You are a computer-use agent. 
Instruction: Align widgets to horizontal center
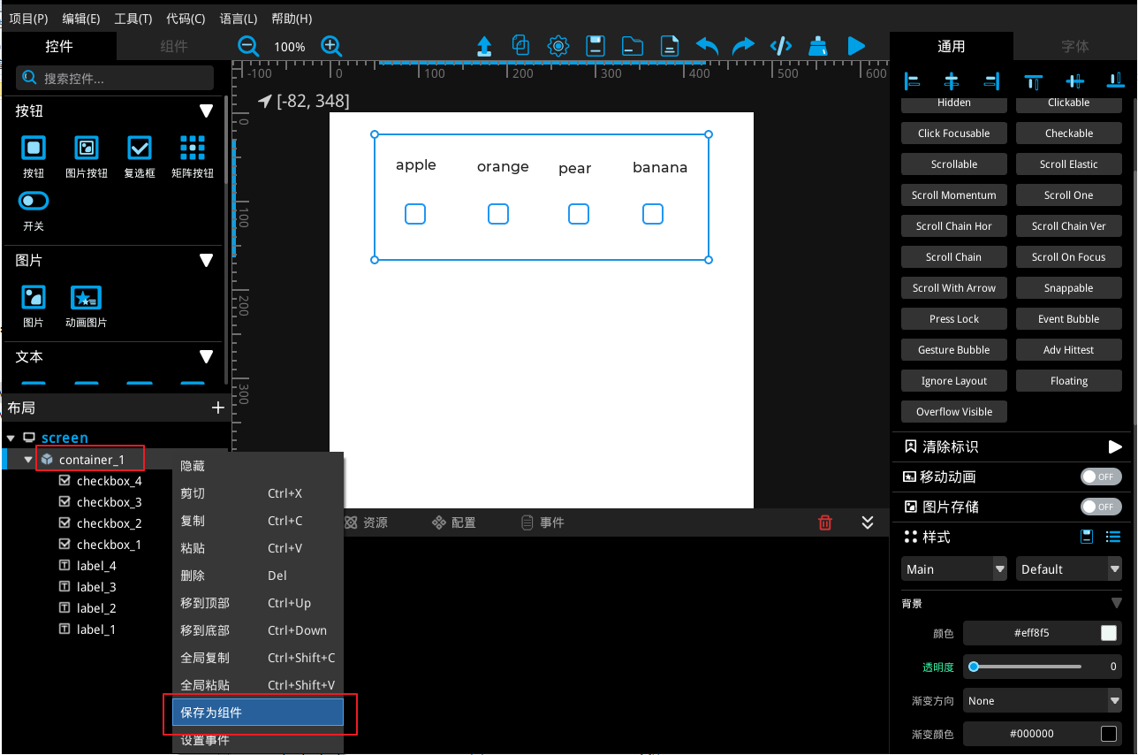[952, 81]
